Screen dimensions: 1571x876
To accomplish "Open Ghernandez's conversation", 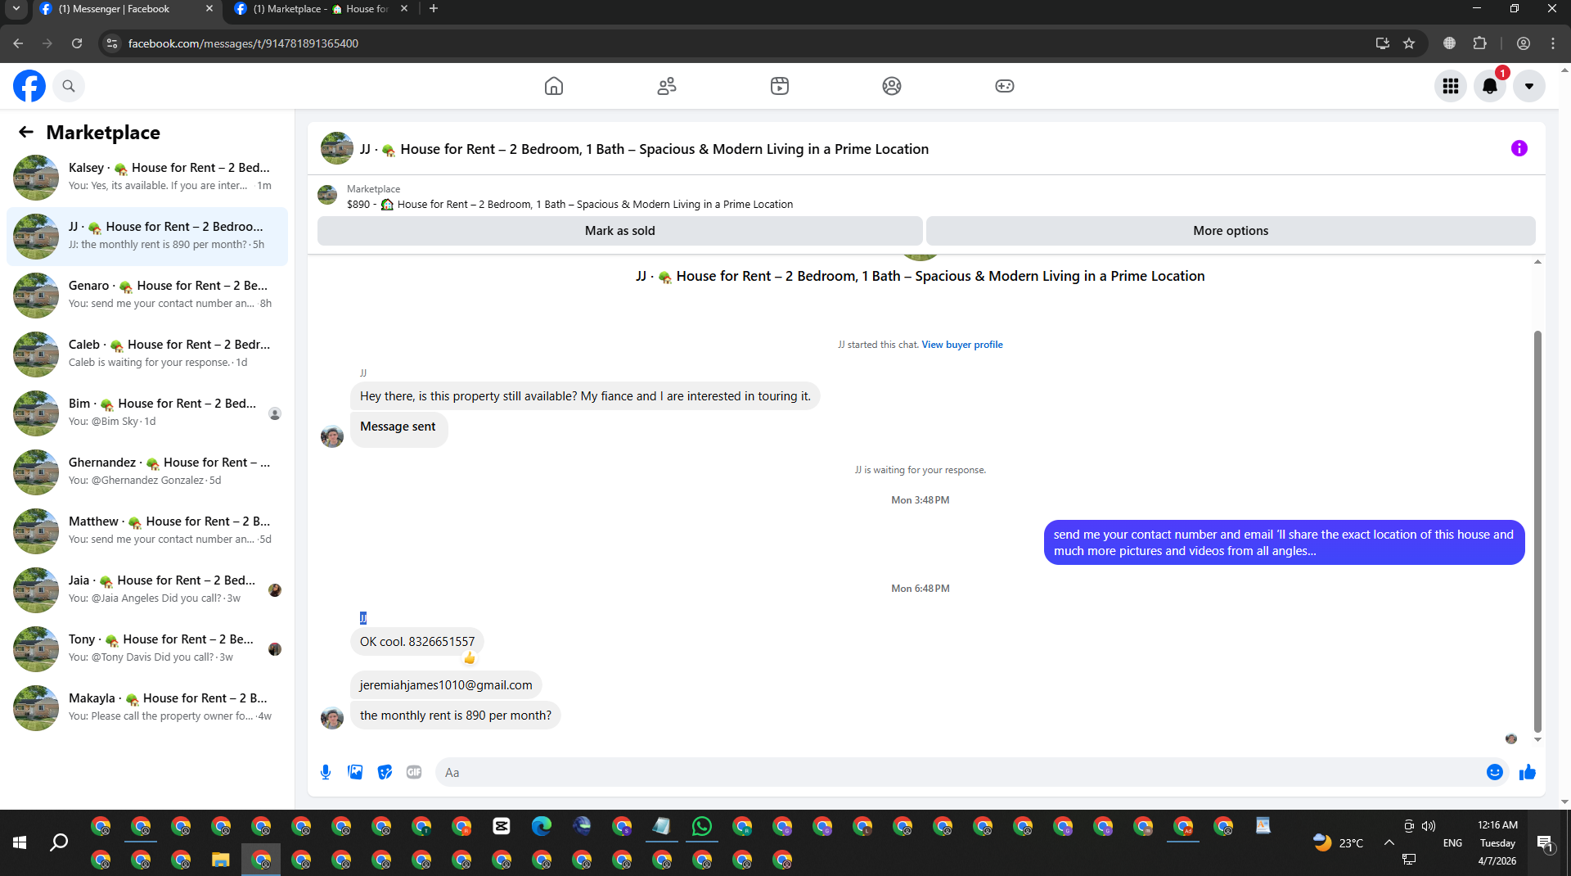I will coord(147,472).
